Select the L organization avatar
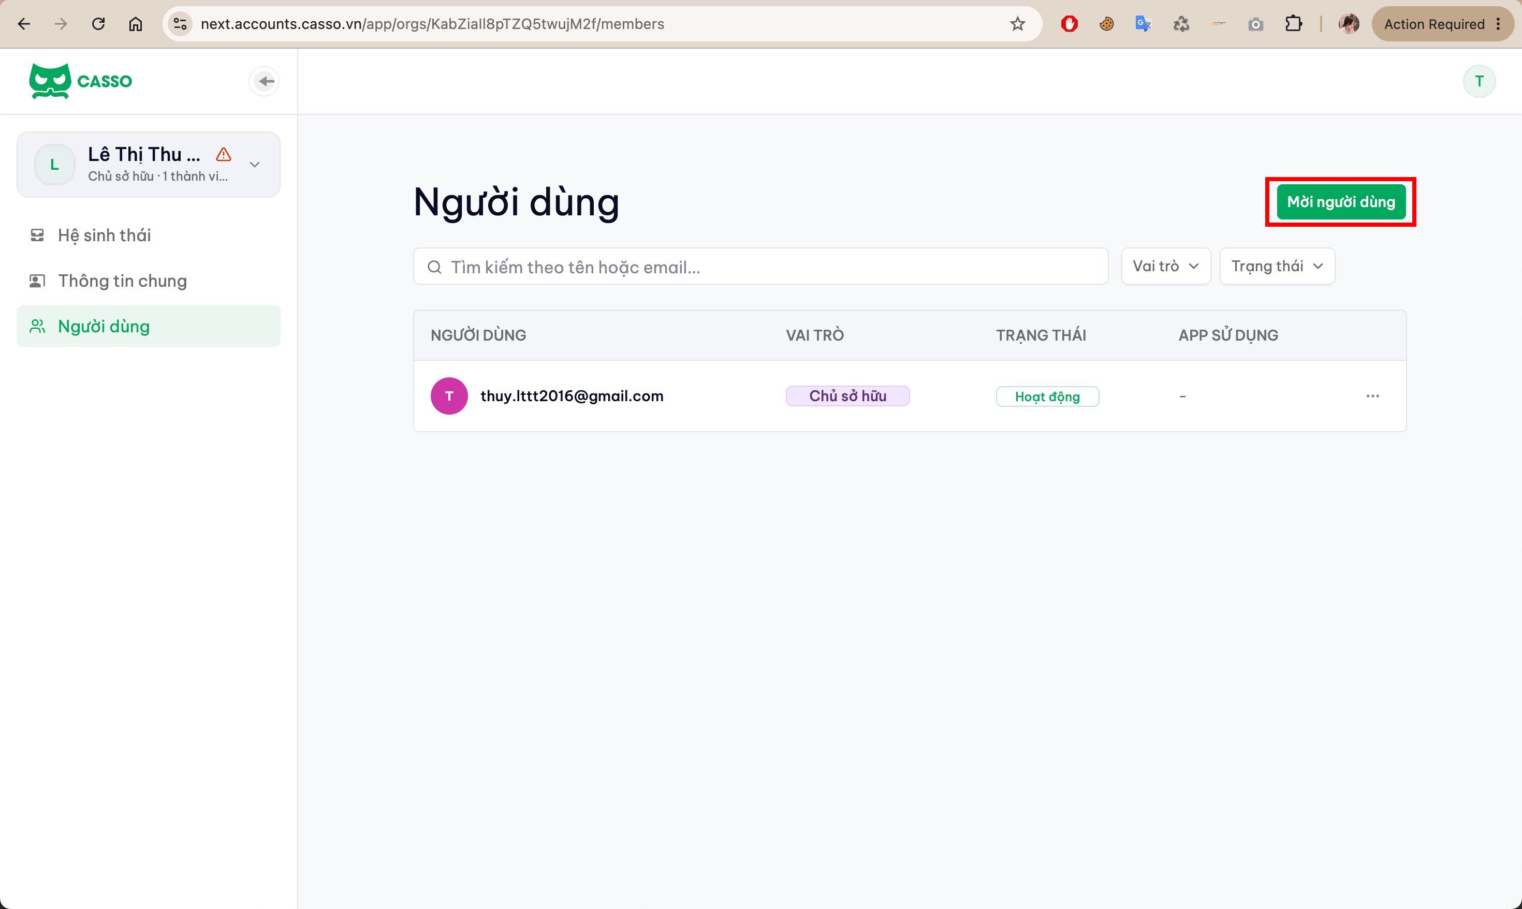Image resolution: width=1522 pixels, height=909 pixels. (x=54, y=164)
